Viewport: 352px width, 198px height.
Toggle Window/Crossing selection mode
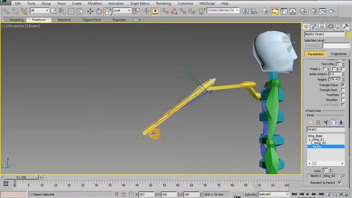coord(80,11)
